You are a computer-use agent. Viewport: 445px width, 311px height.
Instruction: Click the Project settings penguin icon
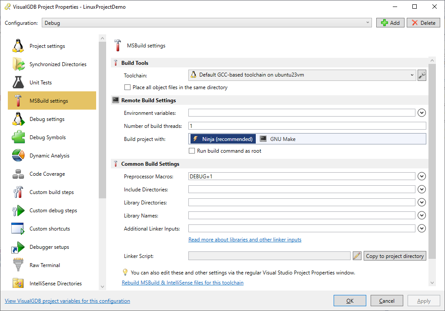point(18,46)
